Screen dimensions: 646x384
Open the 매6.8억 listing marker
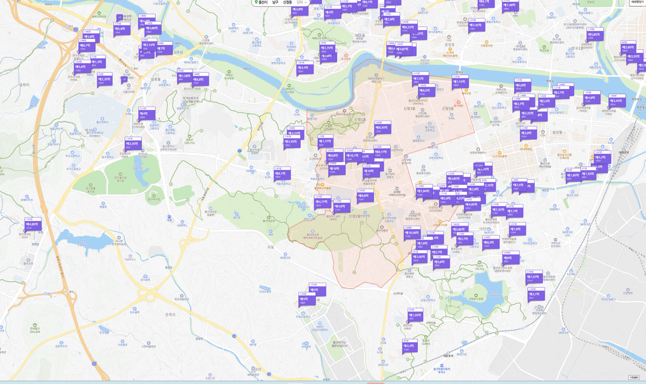[x=200, y=79]
